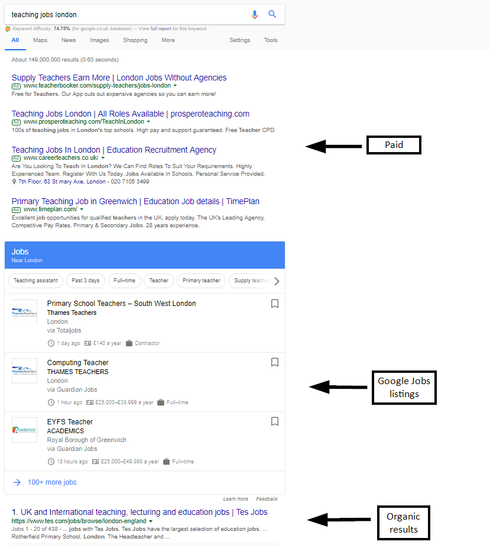Screen dimensions: 490x551
Task: Open the Computing Teacher job title
Action: click(x=78, y=363)
